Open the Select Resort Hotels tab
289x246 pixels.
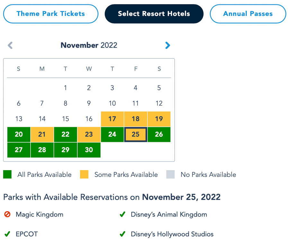coord(154,14)
